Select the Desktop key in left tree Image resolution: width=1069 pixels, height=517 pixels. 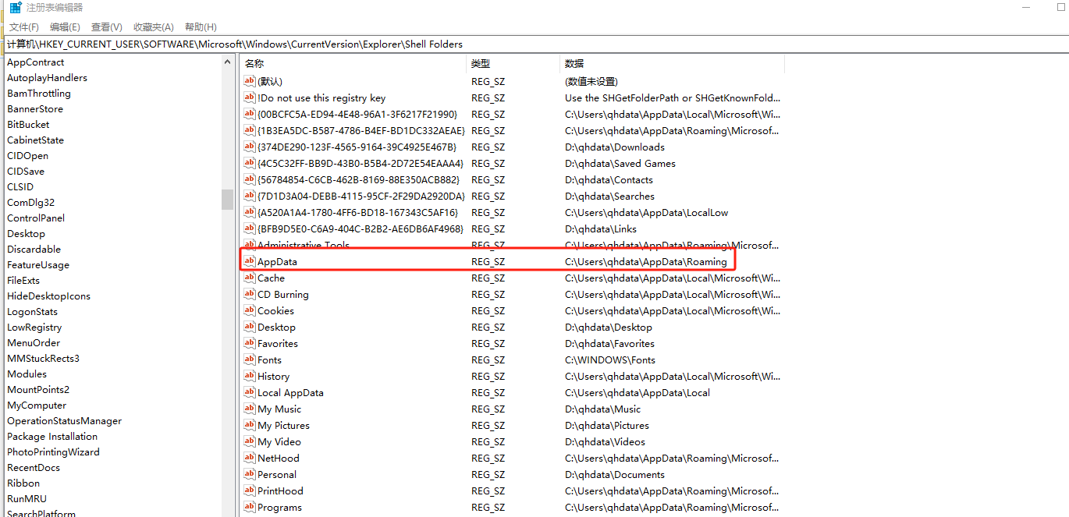coord(26,234)
